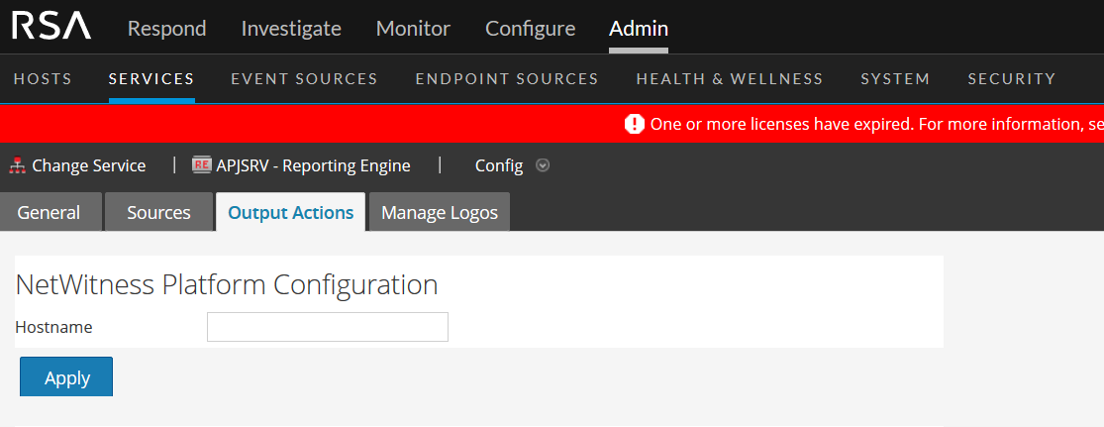Image resolution: width=1104 pixels, height=427 pixels.
Task: Focus the Hostname input field
Action: pos(328,327)
